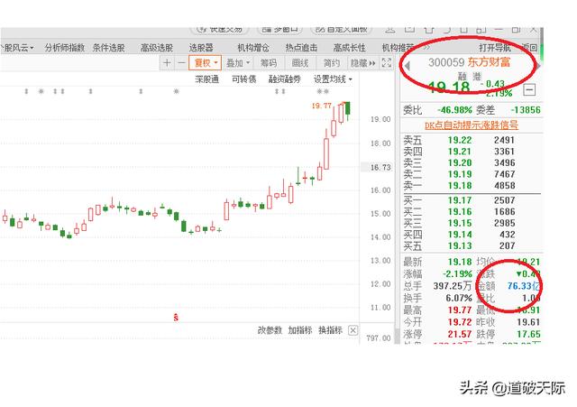577x407 pixels.
Task: Open the 复权 dropdown
Action: click(x=204, y=63)
